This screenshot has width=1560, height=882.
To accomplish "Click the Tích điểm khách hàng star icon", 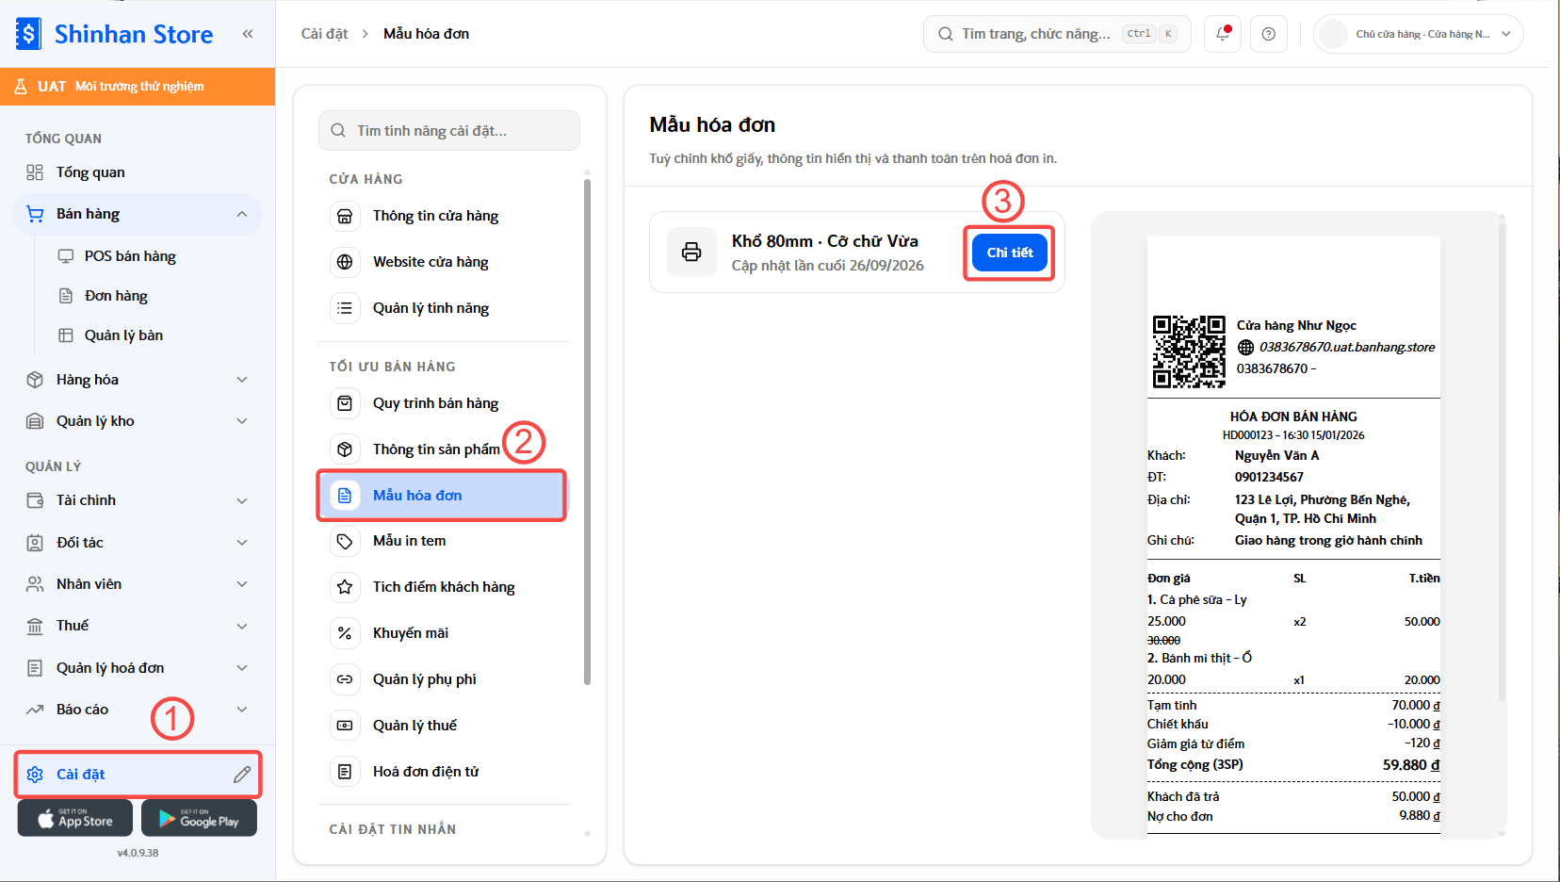I will [x=345, y=587].
